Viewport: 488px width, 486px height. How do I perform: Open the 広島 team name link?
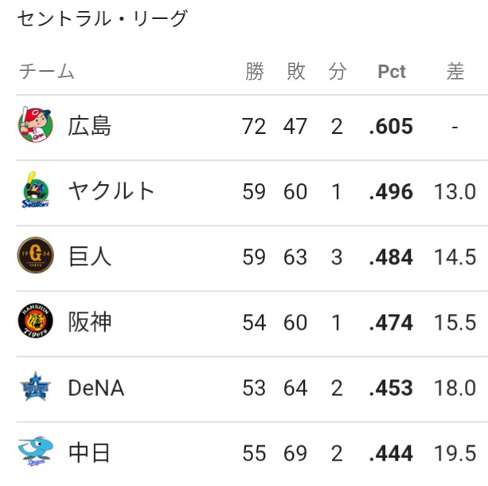pos(90,126)
